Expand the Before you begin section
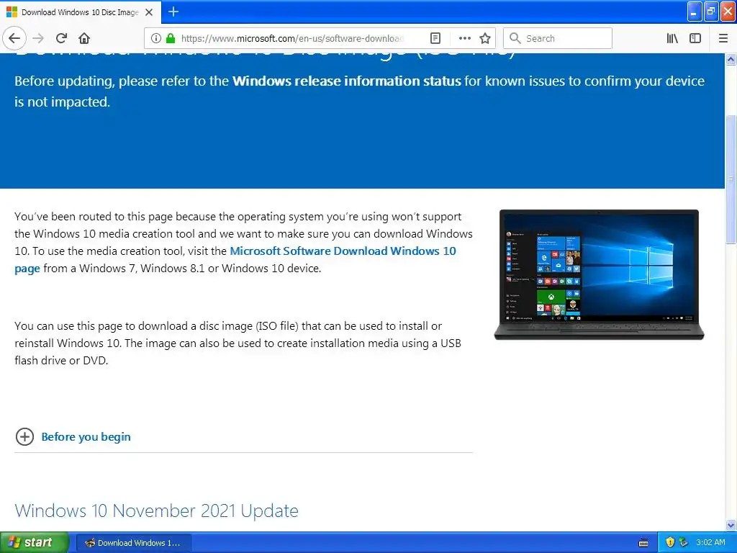 [x=24, y=437]
